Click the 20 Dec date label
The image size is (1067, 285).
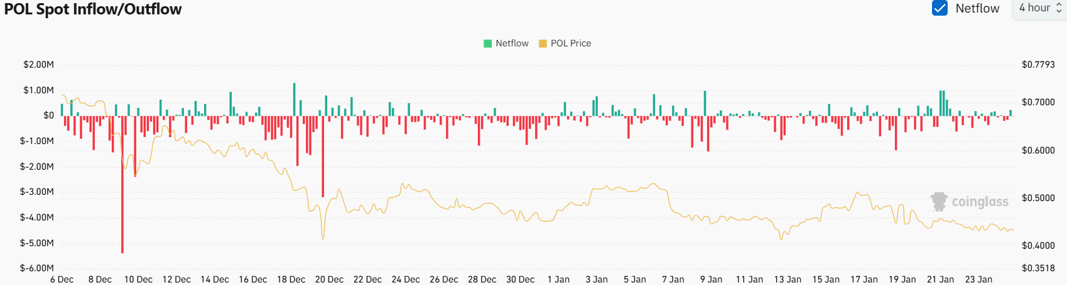pyautogui.click(x=329, y=279)
